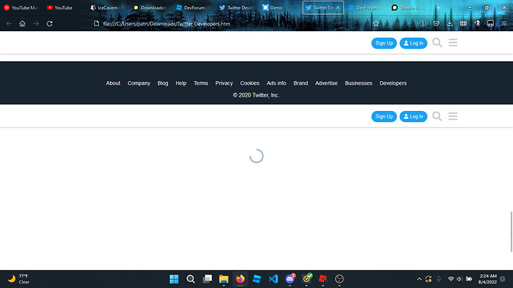Show hidden system tray icons
The width and height of the screenshot is (513, 288).
click(x=419, y=279)
